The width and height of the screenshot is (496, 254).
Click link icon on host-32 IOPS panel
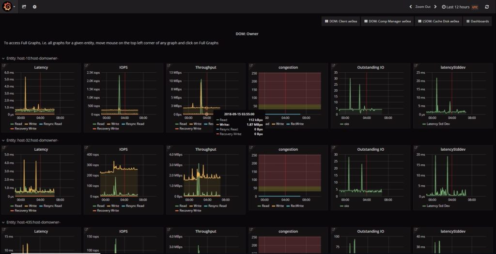(87, 147)
